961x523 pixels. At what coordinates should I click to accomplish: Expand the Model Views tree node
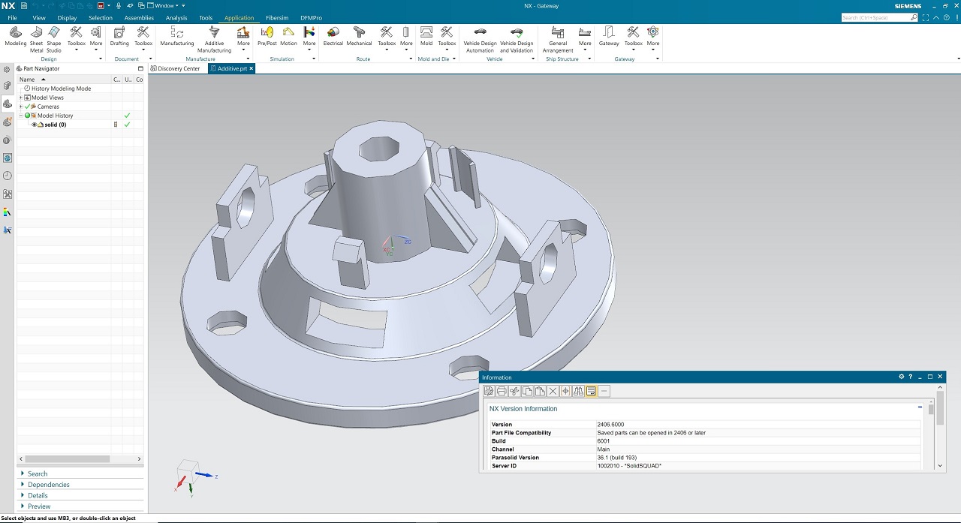(21, 98)
